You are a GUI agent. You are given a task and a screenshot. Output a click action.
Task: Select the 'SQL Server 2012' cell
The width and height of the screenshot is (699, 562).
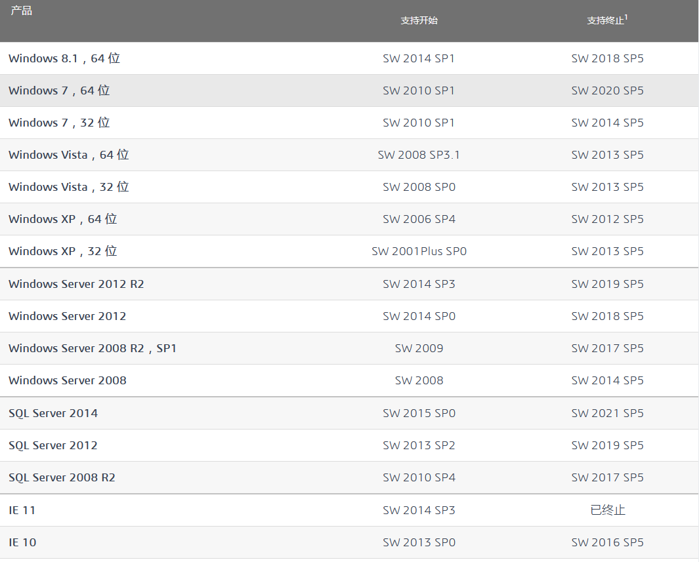click(53, 445)
